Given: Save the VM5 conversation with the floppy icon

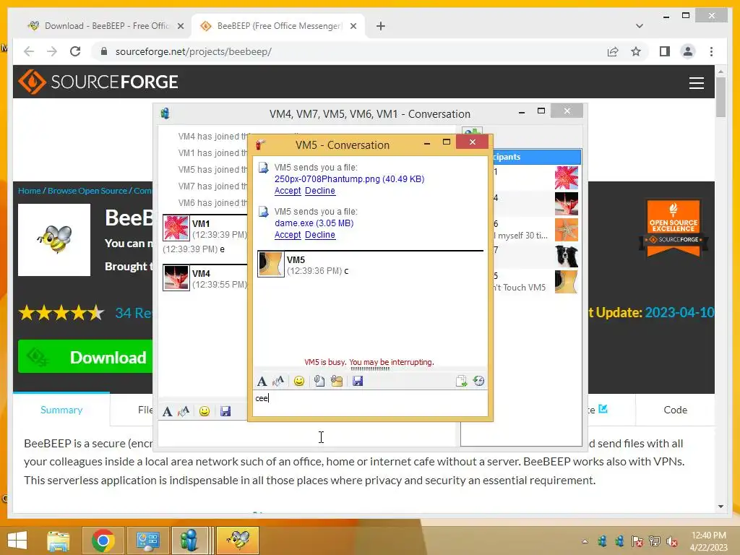Looking at the screenshot, I should [358, 381].
